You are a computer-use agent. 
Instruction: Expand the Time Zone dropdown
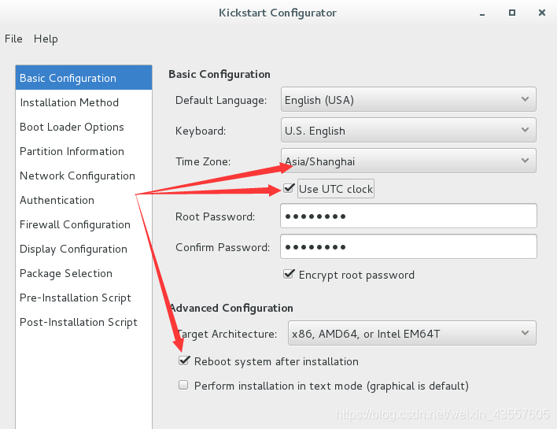click(408, 161)
